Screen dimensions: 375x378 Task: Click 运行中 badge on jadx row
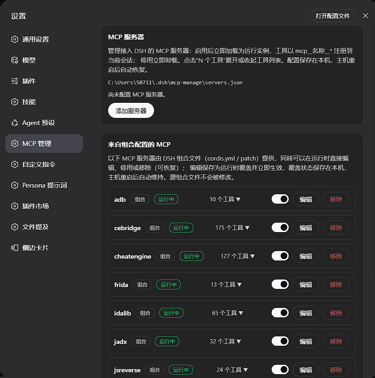click(x=167, y=342)
